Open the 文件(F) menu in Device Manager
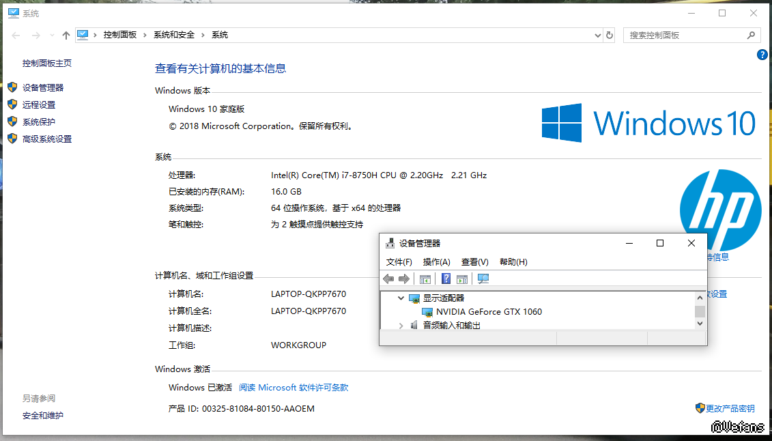The height and width of the screenshot is (441, 772). (399, 262)
